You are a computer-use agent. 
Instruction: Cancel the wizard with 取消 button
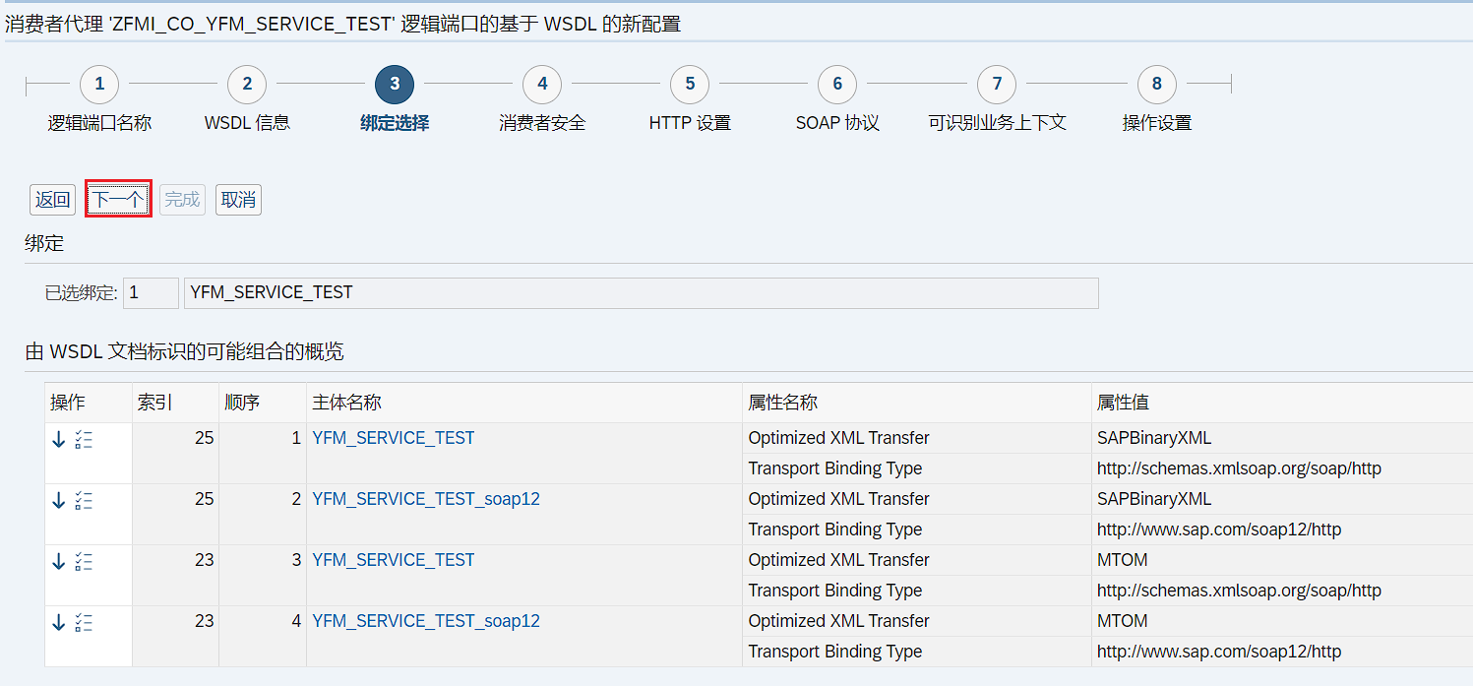click(x=238, y=200)
